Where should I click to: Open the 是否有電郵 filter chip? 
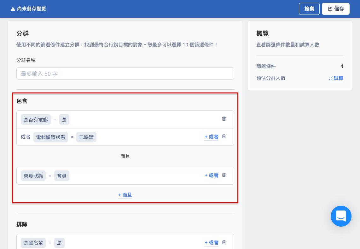click(36, 120)
